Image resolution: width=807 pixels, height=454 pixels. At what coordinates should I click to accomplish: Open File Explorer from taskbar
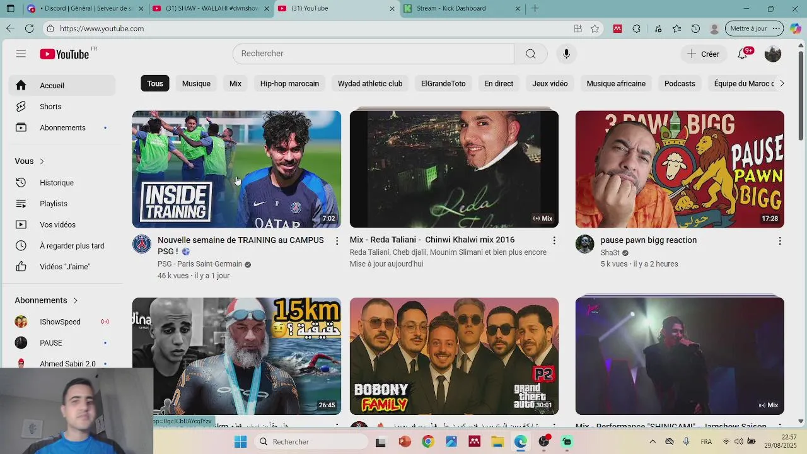click(497, 442)
